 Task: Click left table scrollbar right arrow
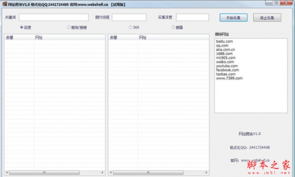click(102, 172)
